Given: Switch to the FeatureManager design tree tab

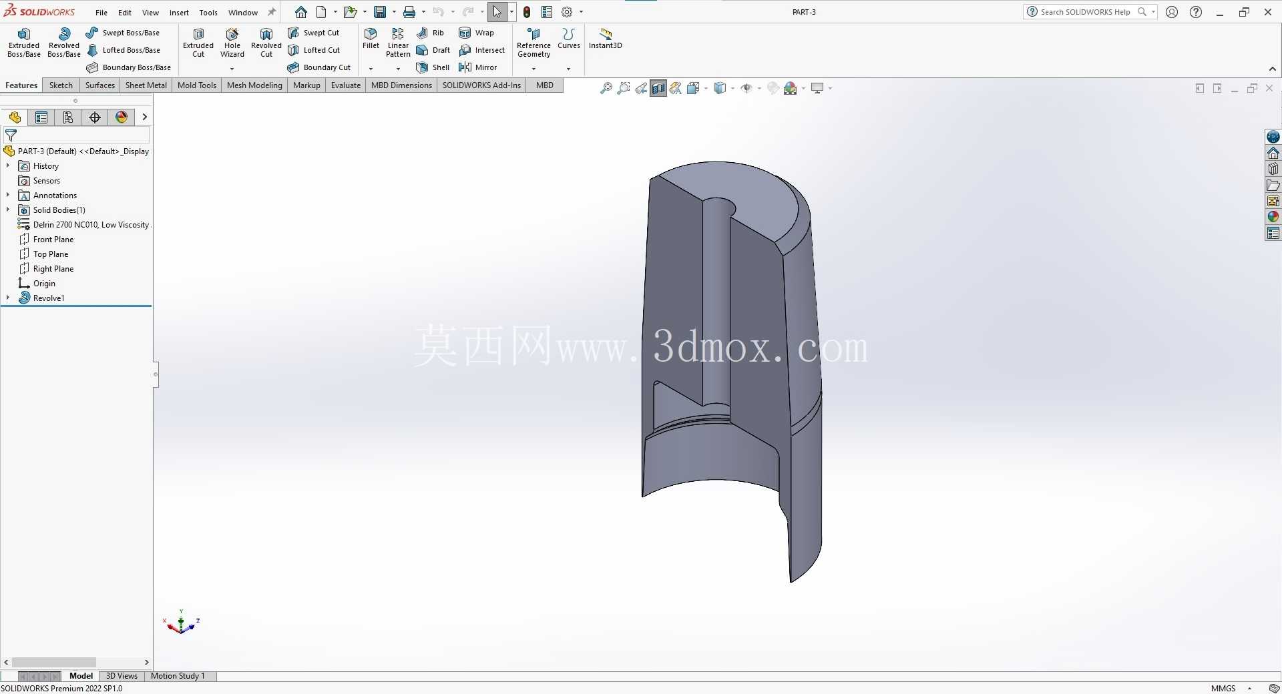Looking at the screenshot, I should [15, 117].
